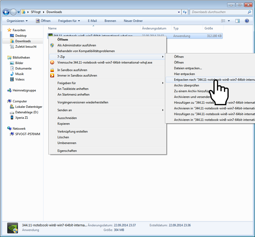Image resolution: width=255 pixels, height=237 pixels.
Task: Choose Entpacken nach "344.11-notebook..." in 7-Zip submenu
Action: click(x=210, y=80)
